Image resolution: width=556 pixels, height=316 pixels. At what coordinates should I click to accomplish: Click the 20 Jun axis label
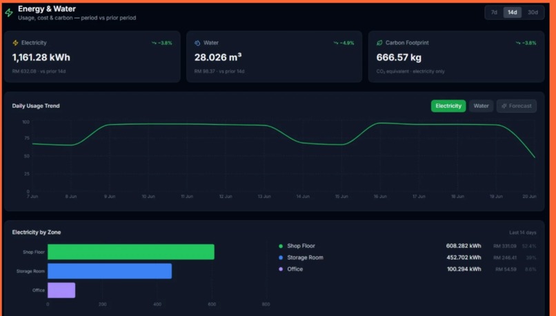click(x=529, y=197)
